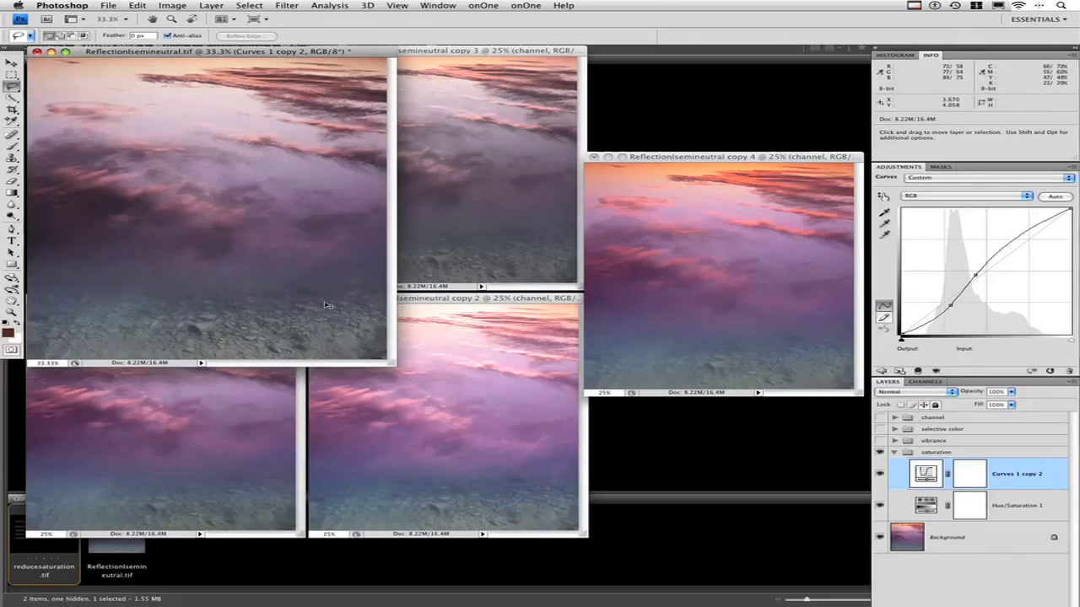1080x607 pixels.
Task: Open the Analysis menu
Action: (x=330, y=5)
